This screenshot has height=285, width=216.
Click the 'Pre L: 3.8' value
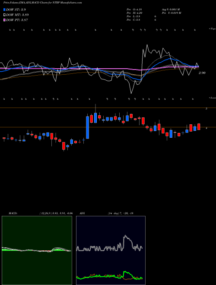click(133, 16)
